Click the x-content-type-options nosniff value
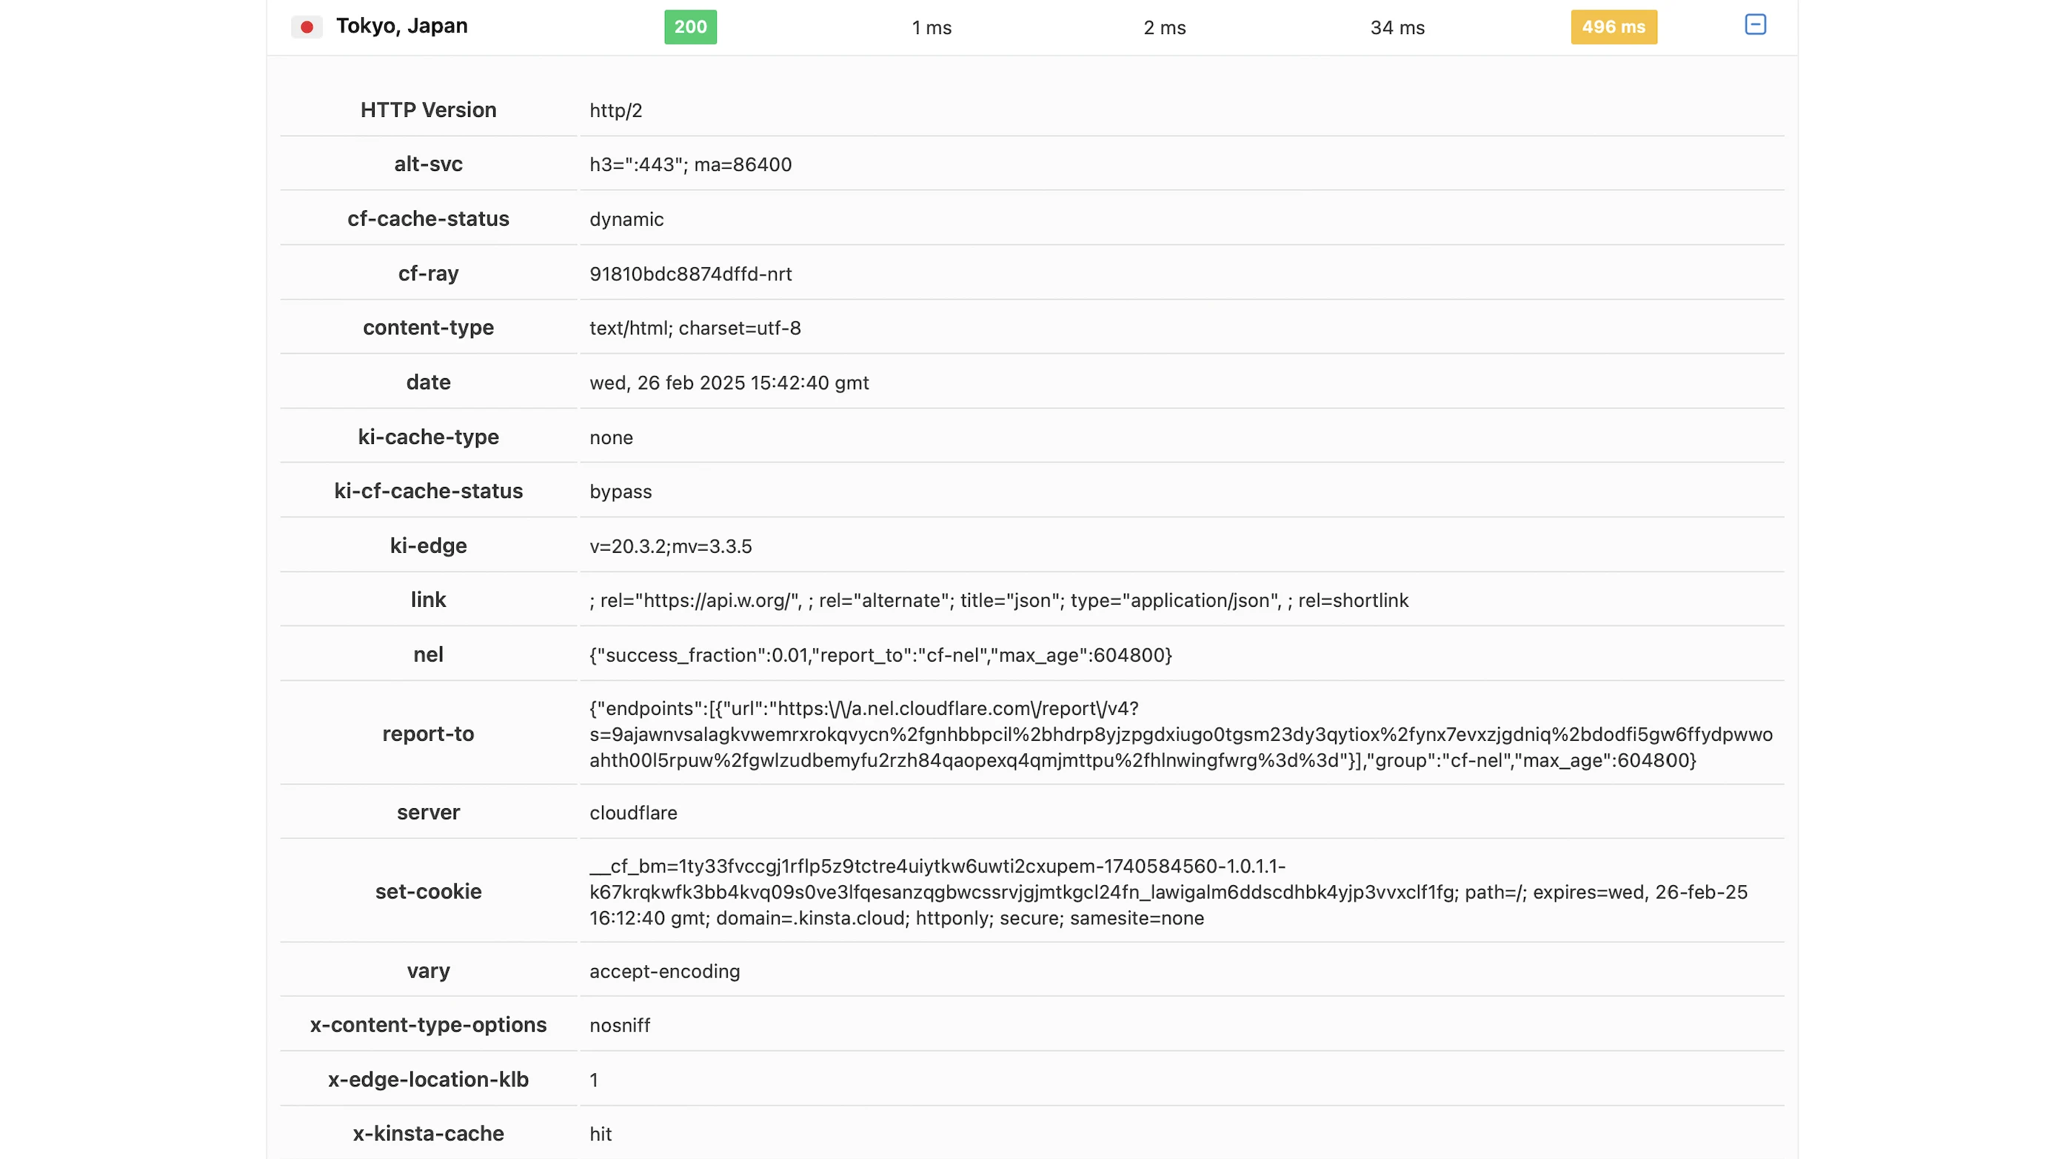This screenshot has width=2063, height=1159. pos(619,1025)
